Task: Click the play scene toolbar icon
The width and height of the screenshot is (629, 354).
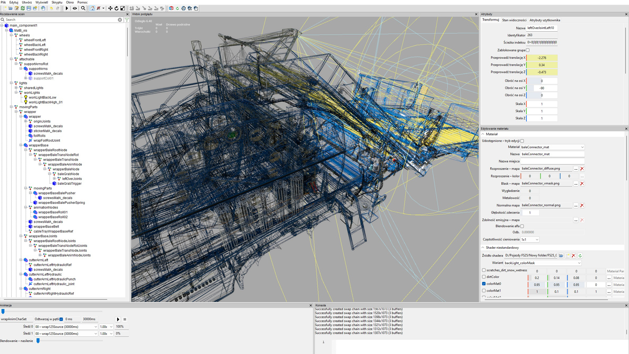Action: pyautogui.click(x=67, y=8)
